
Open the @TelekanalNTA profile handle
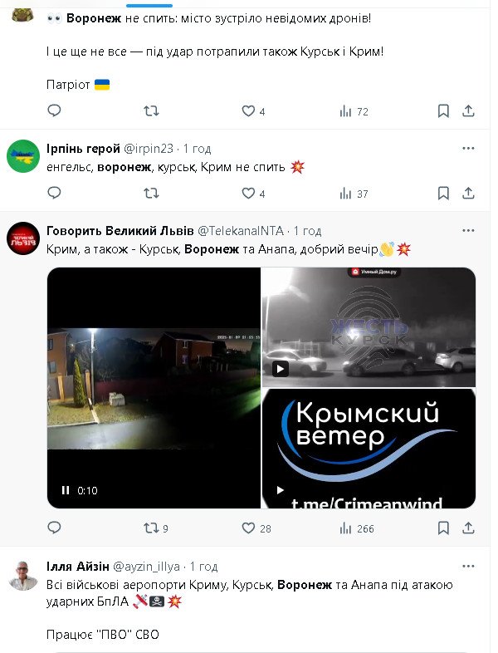pyautogui.click(x=241, y=231)
